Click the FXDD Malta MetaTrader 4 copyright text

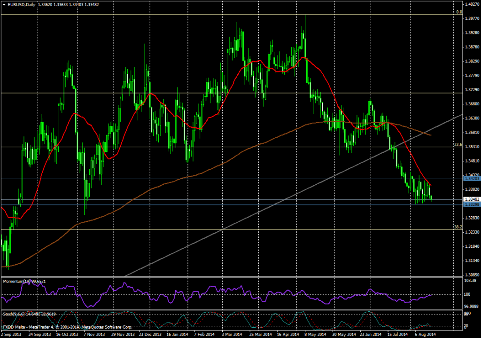tap(67, 327)
